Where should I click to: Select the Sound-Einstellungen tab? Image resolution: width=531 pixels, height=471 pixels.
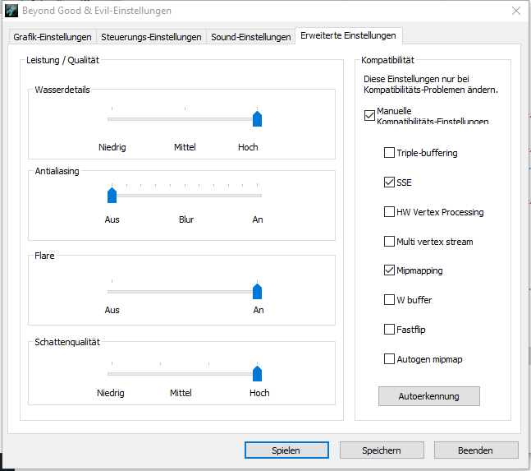click(250, 37)
